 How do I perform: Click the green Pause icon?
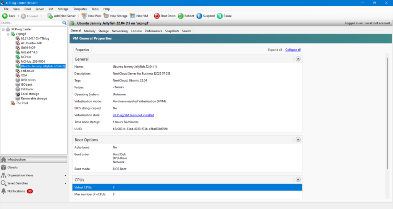pos(220,16)
